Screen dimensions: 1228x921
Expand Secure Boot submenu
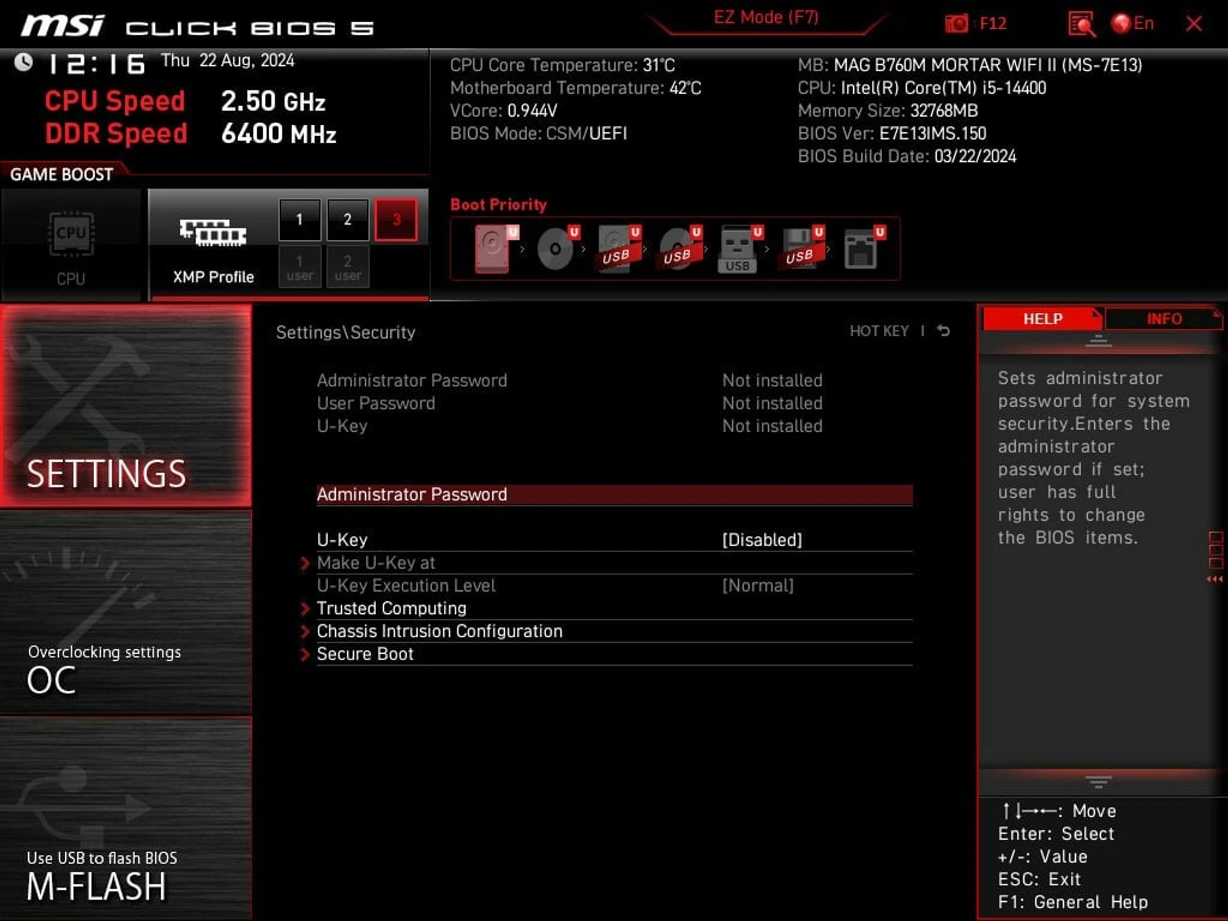coord(615,654)
